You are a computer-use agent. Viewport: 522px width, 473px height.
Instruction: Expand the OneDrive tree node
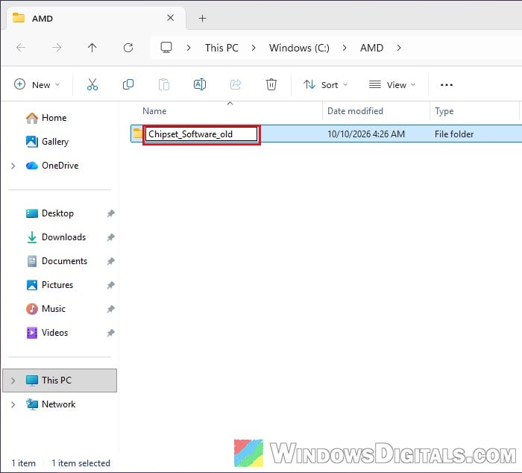(13, 166)
